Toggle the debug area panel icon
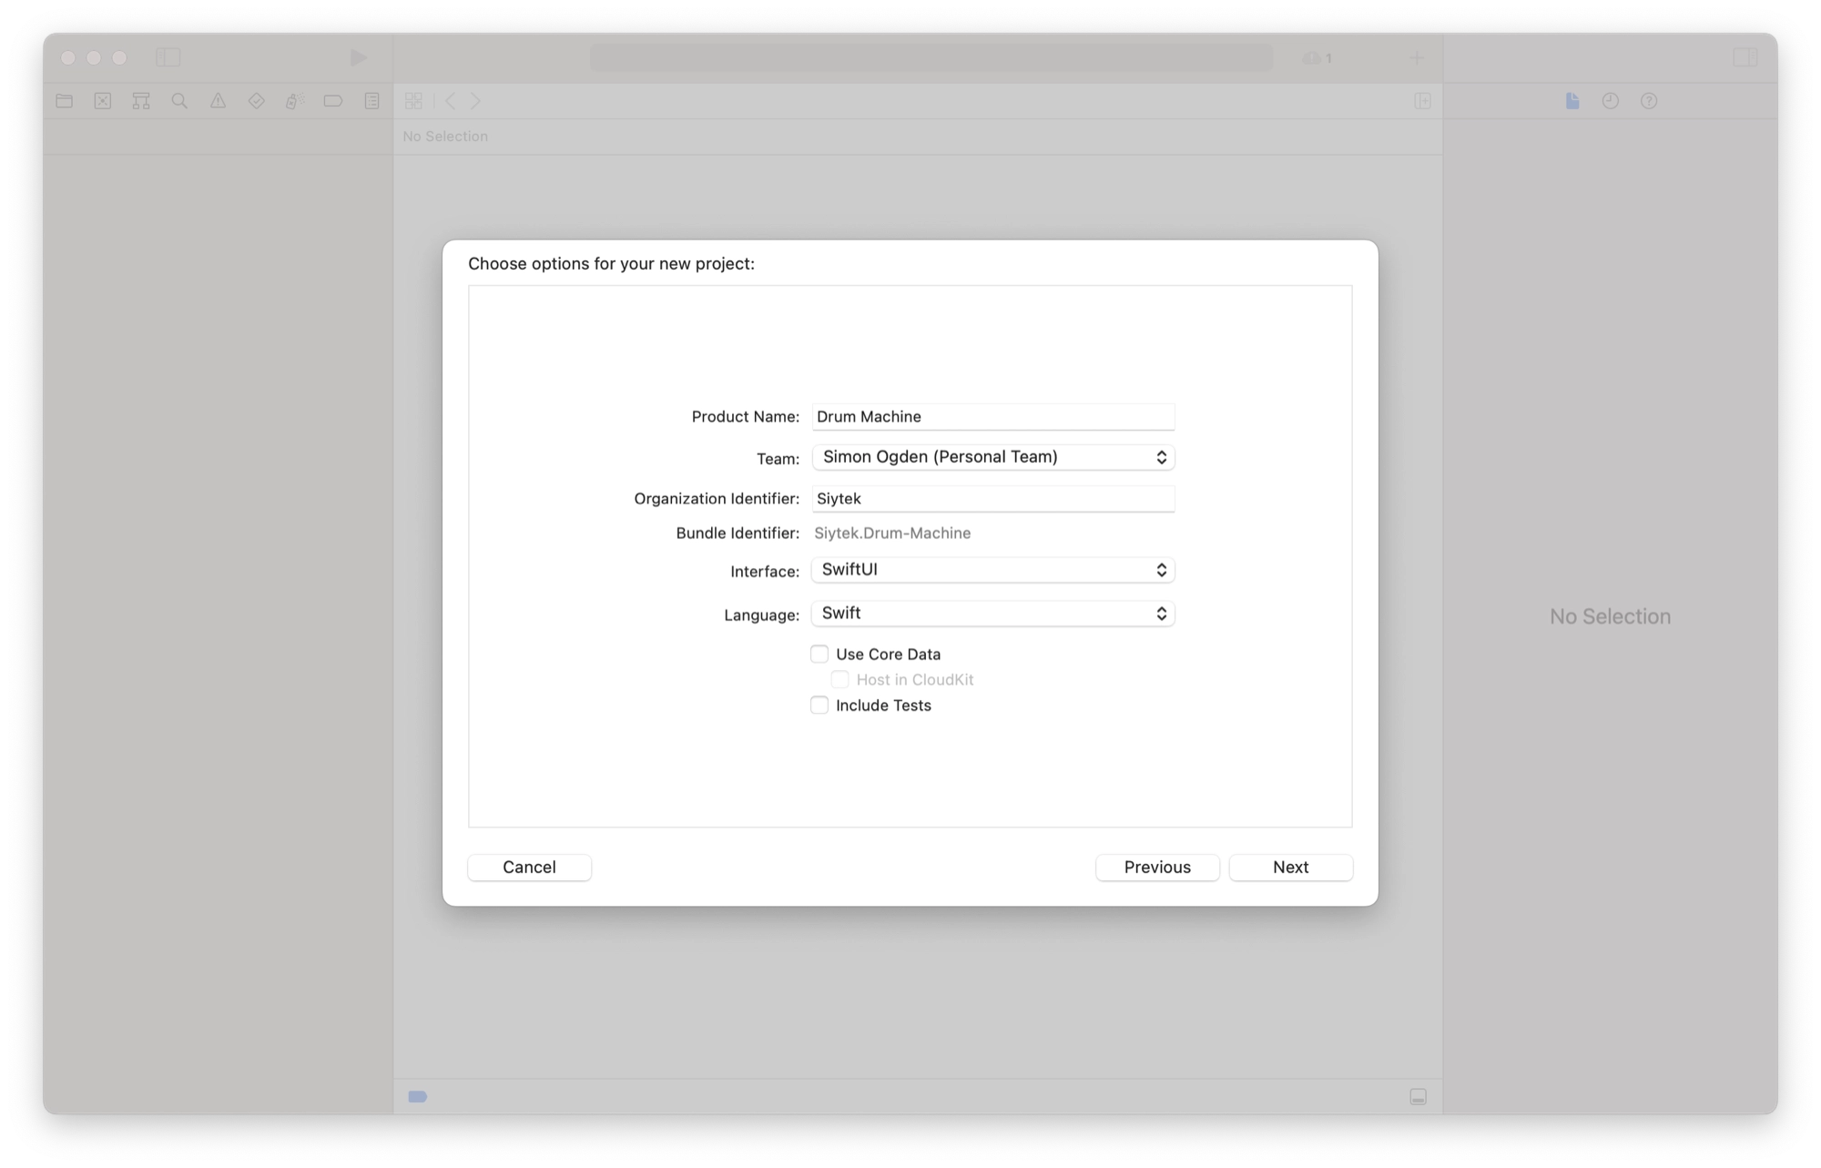The image size is (1821, 1168). (1419, 1096)
